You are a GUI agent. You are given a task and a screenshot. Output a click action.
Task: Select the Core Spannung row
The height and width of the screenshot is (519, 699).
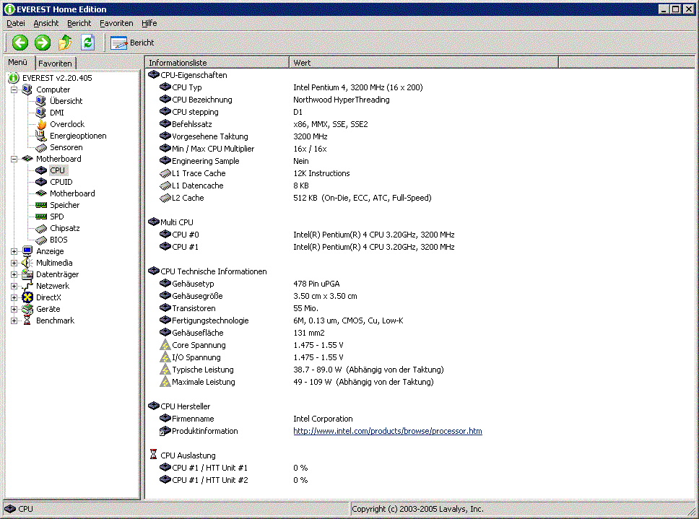(x=251, y=345)
